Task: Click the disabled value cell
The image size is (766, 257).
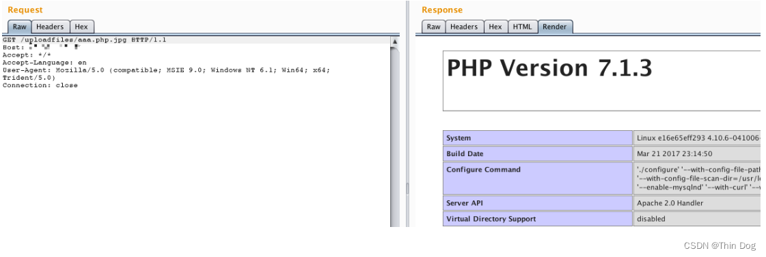Action: 698,219
